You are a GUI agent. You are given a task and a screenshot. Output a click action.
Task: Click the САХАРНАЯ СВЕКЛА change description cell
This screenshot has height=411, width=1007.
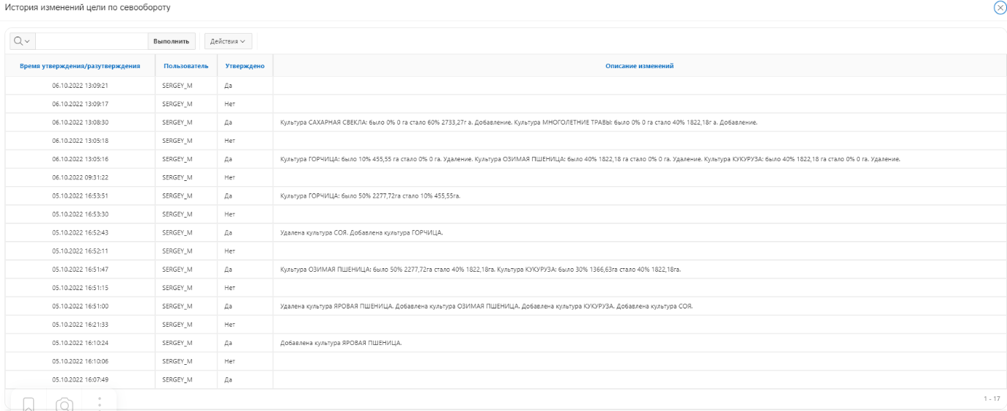point(519,122)
